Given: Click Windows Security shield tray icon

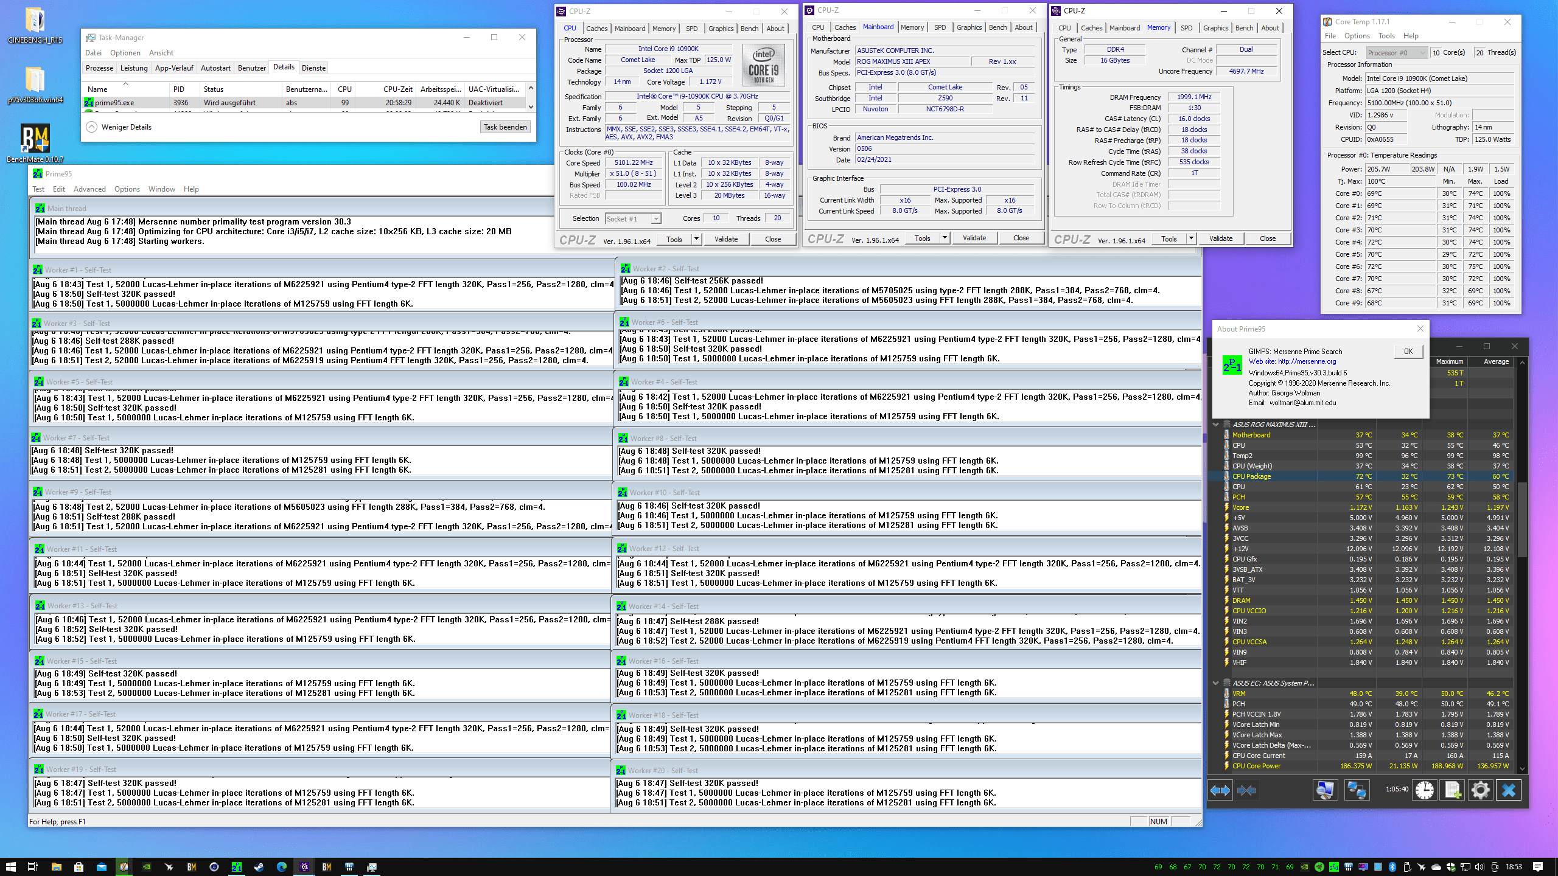Looking at the screenshot, I should pyautogui.click(x=1451, y=867).
